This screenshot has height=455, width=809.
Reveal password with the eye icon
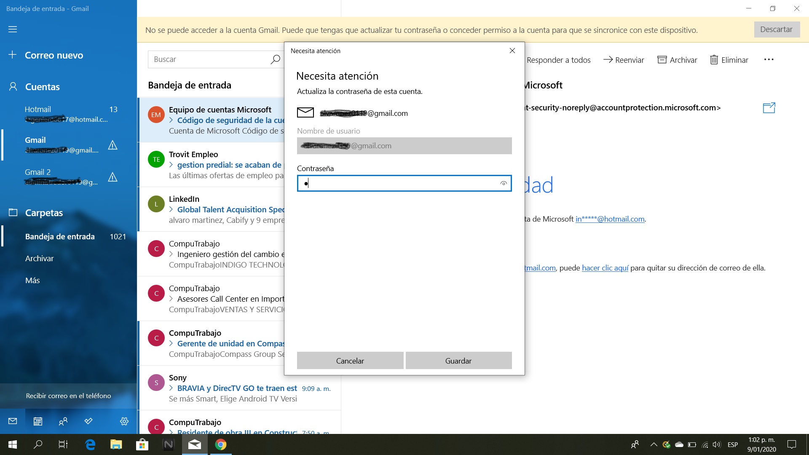(x=504, y=183)
